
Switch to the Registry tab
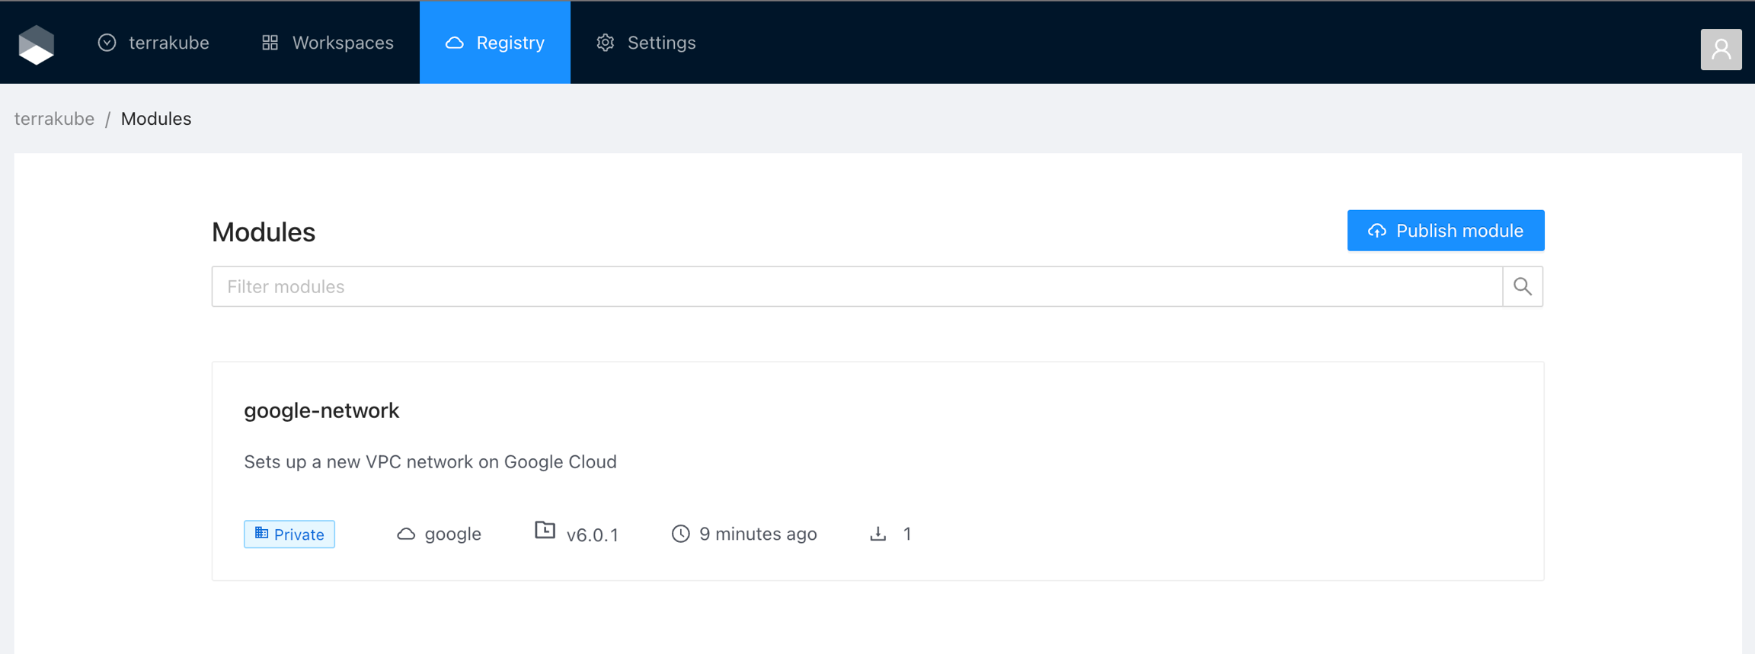click(495, 43)
